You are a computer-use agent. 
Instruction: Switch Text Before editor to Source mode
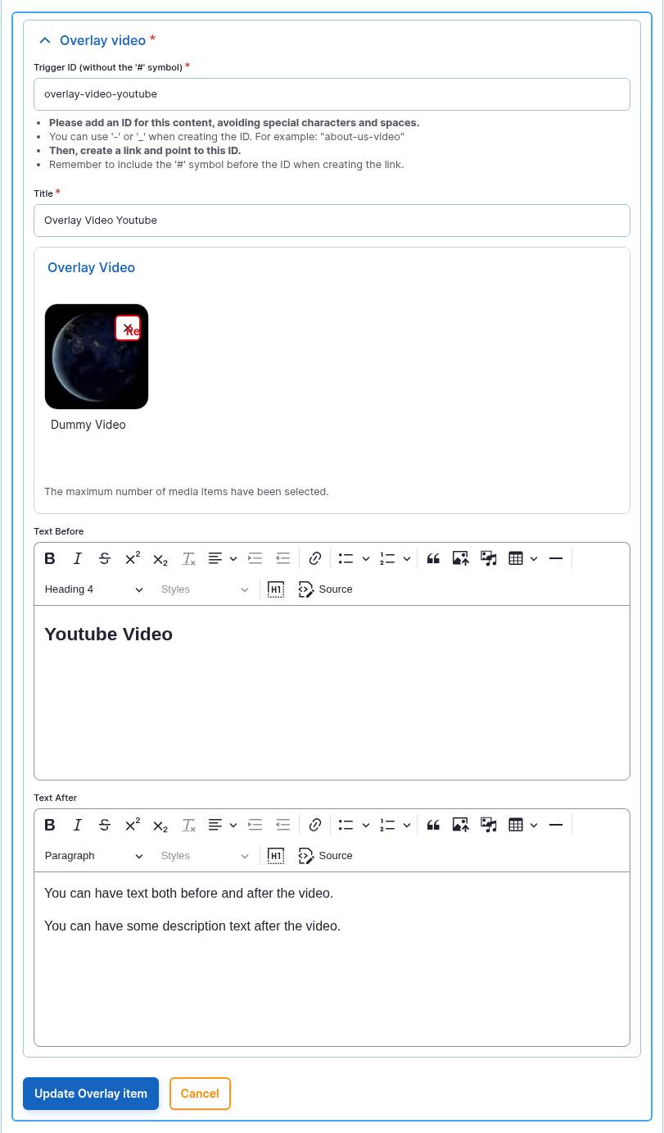coord(325,589)
